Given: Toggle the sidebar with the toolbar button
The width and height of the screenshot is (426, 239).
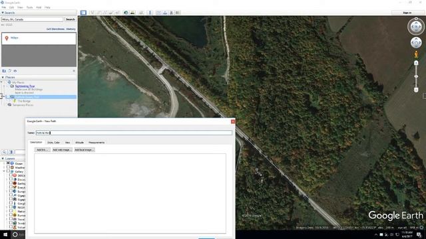Looking at the screenshot, I should [83, 13].
